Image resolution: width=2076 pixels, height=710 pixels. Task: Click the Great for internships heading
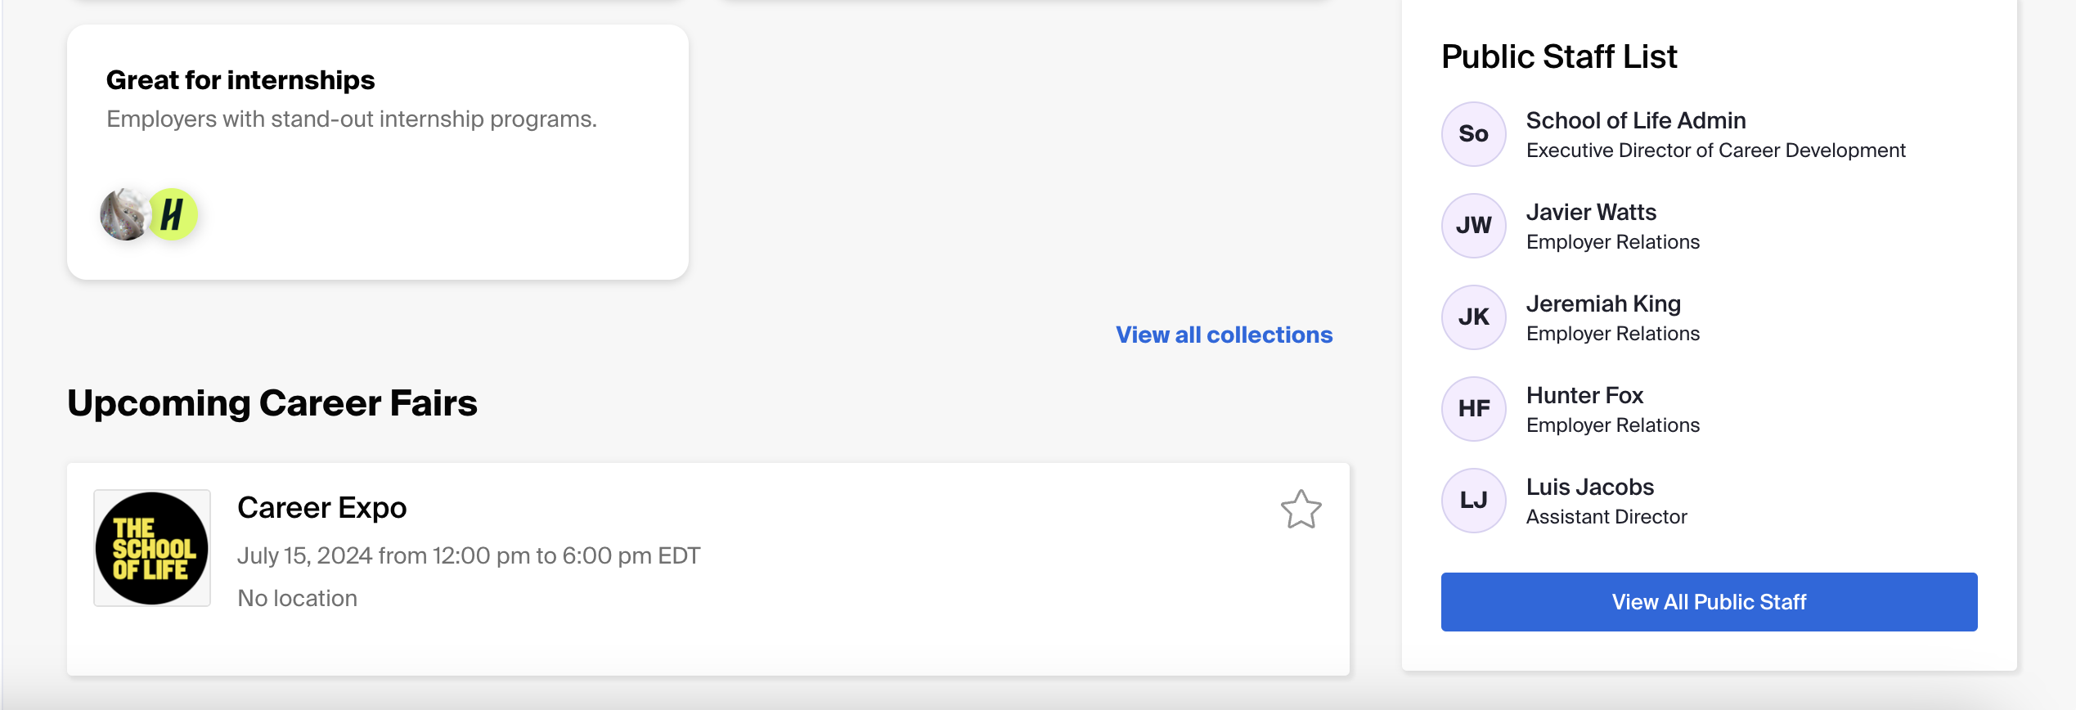(x=240, y=80)
